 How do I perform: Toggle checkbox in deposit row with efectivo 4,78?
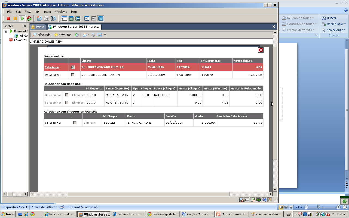(x=67, y=102)
